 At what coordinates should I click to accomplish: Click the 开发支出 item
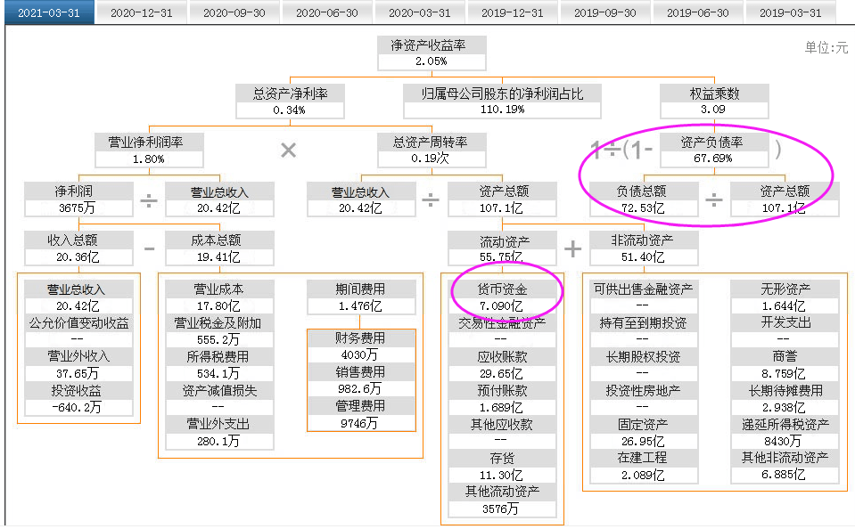tap(785, 331)
